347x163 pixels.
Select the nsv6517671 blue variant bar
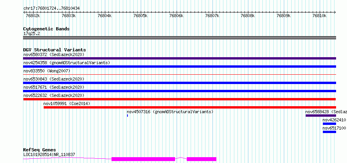point(179,91)
